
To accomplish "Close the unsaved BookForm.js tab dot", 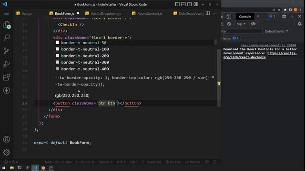I will [78, 13].
